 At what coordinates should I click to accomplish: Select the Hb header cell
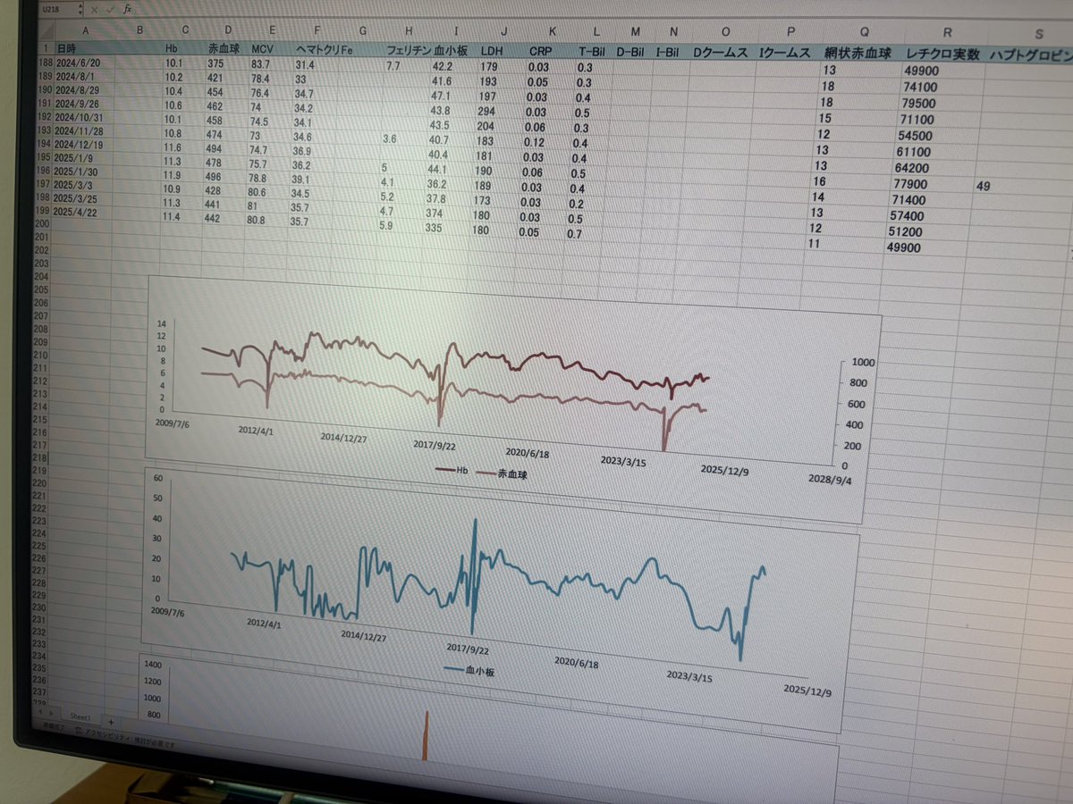[183, 48]
